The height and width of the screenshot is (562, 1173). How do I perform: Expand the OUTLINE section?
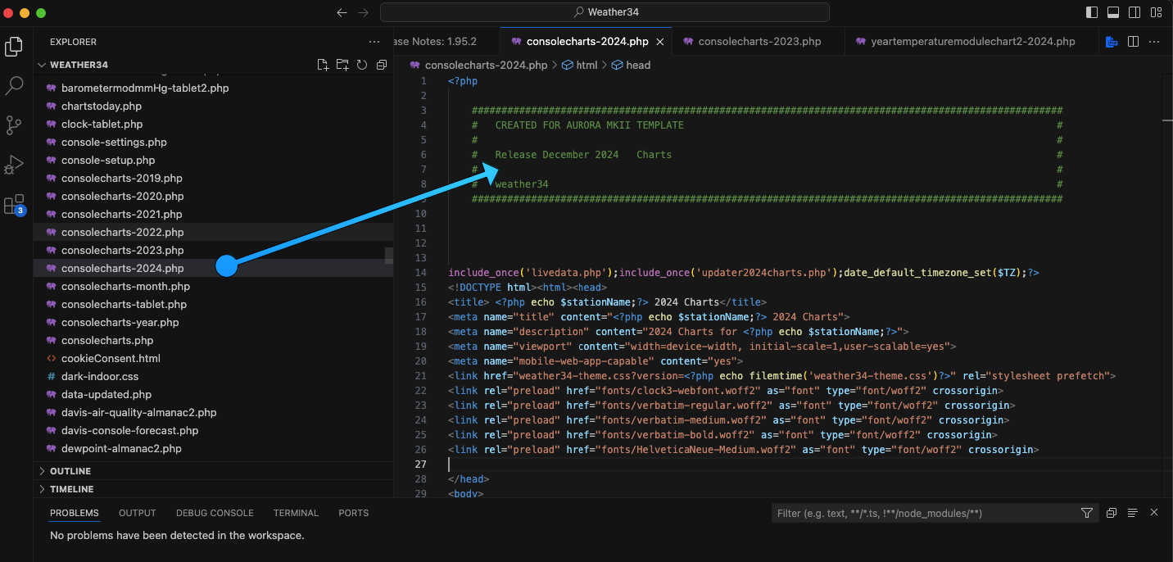[x=213, y=471]
